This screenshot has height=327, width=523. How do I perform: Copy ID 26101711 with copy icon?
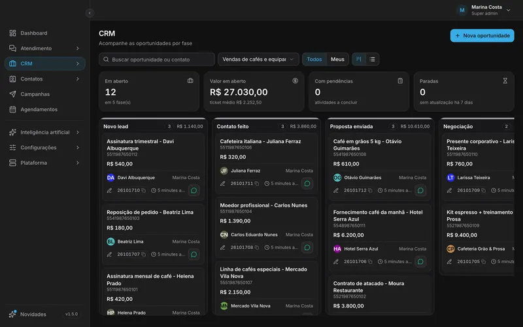[257, 184]
